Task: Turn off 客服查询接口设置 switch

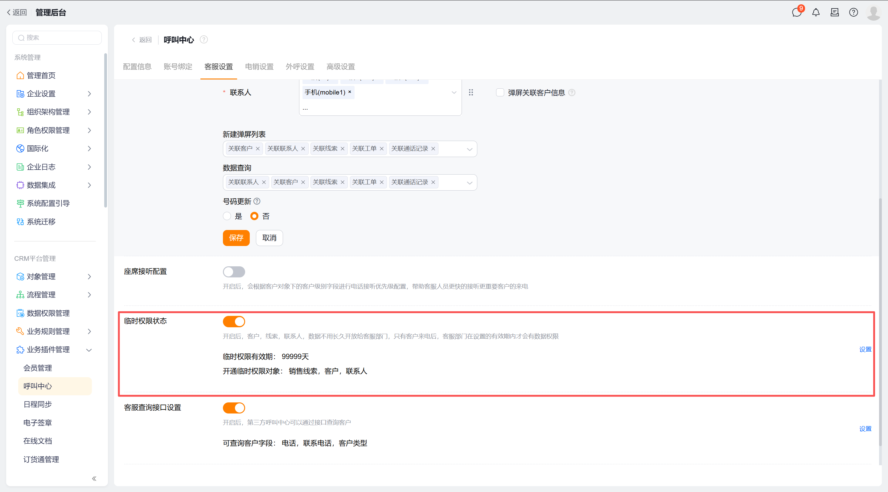Action: tap(234, 408)
